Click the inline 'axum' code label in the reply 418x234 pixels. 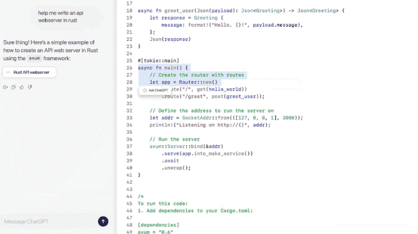pyautogui.click(x=34, y=58)
